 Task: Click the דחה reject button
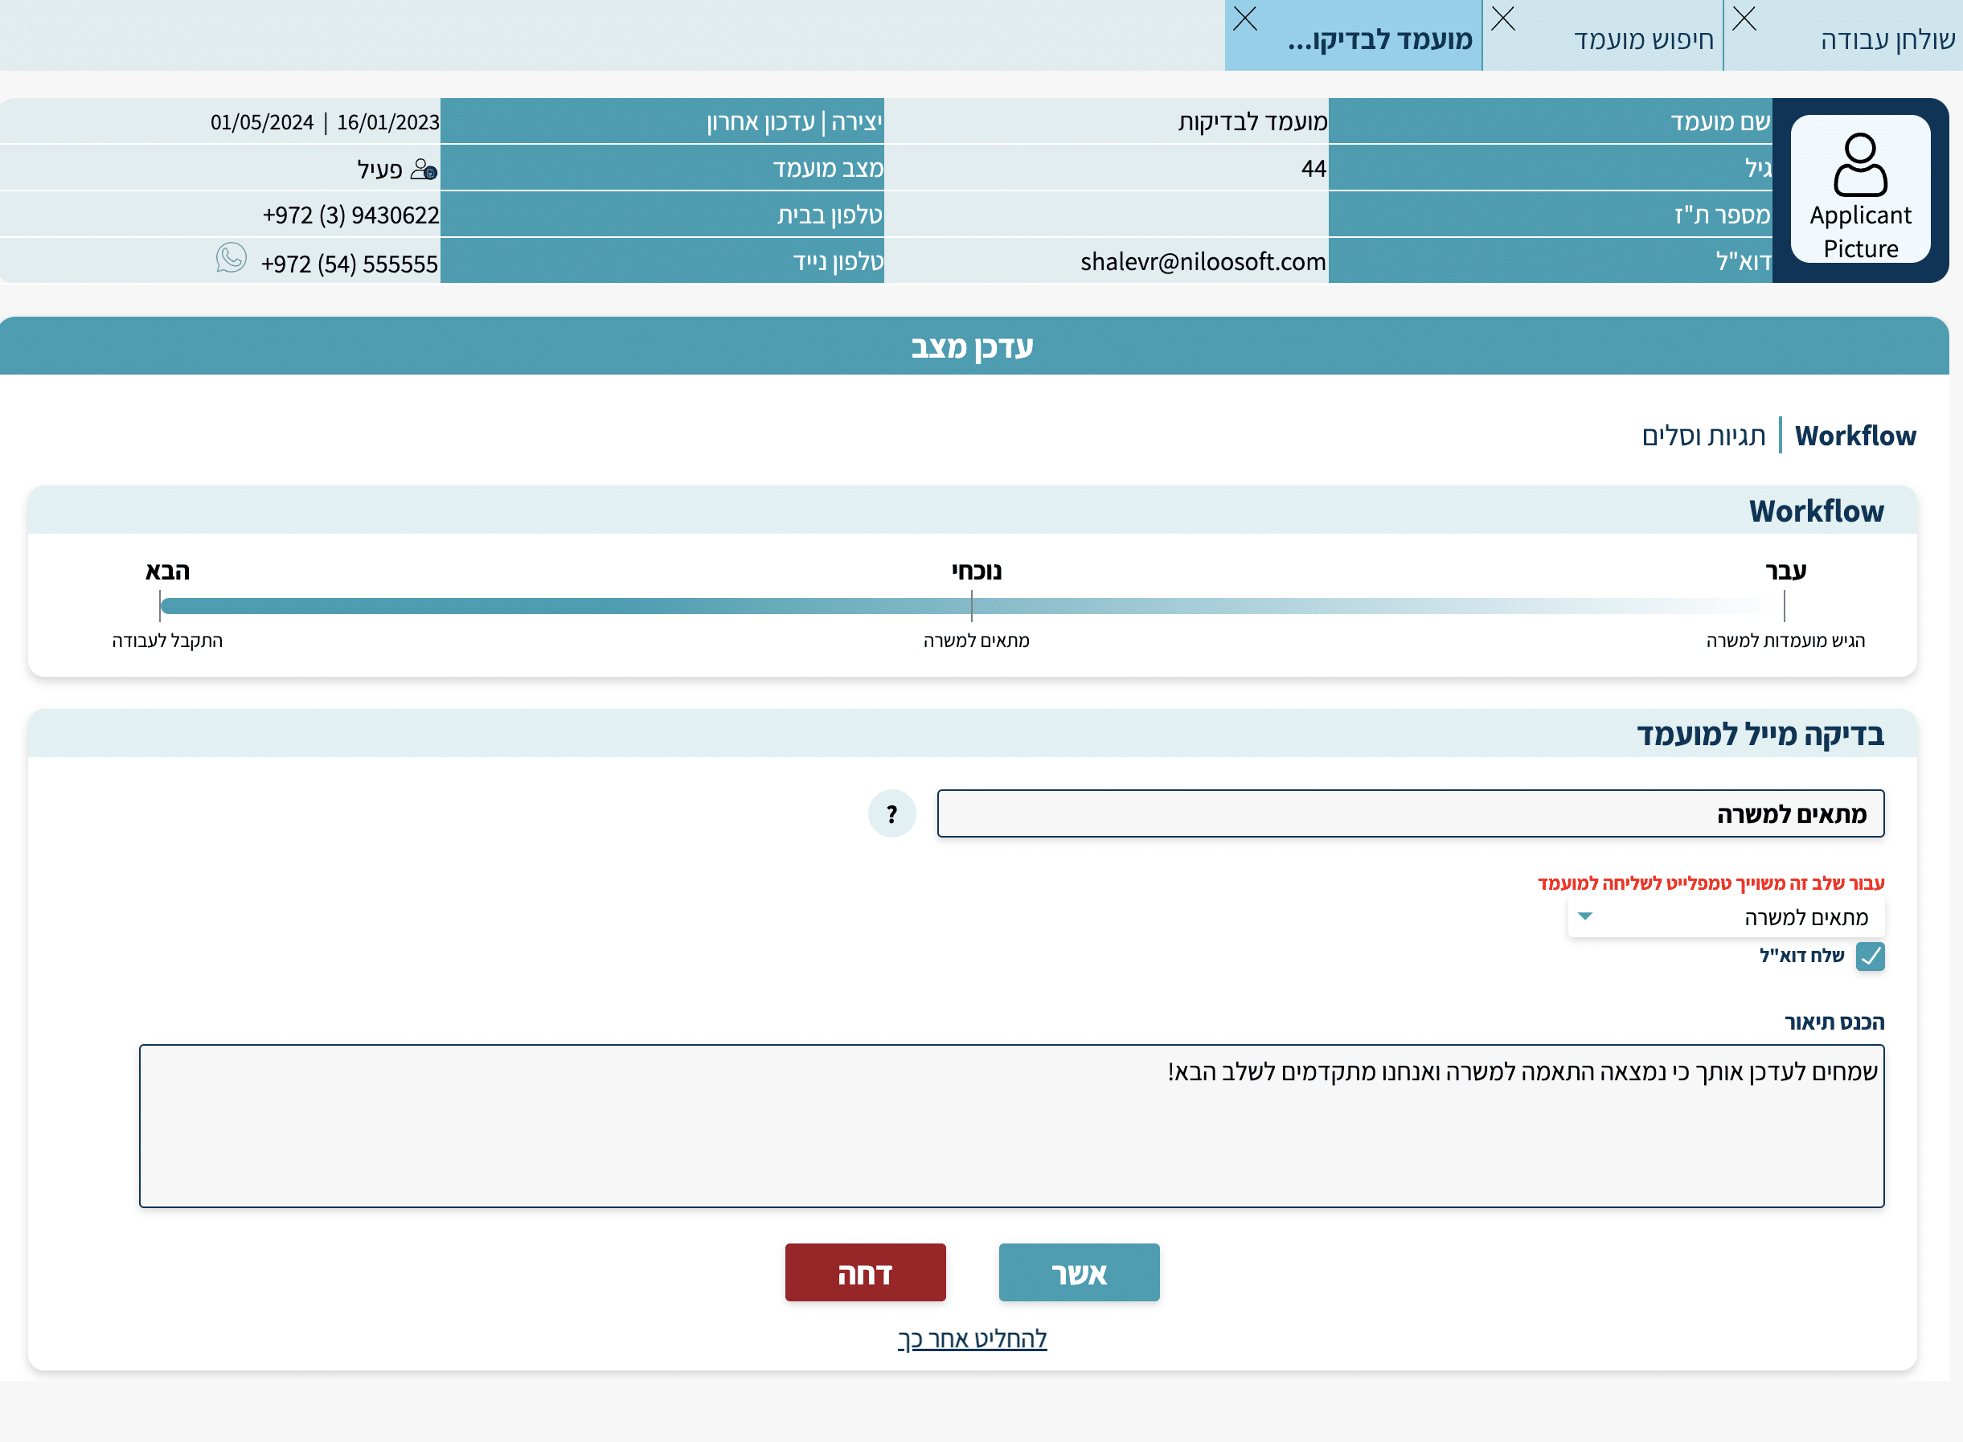coord(865,1272)
